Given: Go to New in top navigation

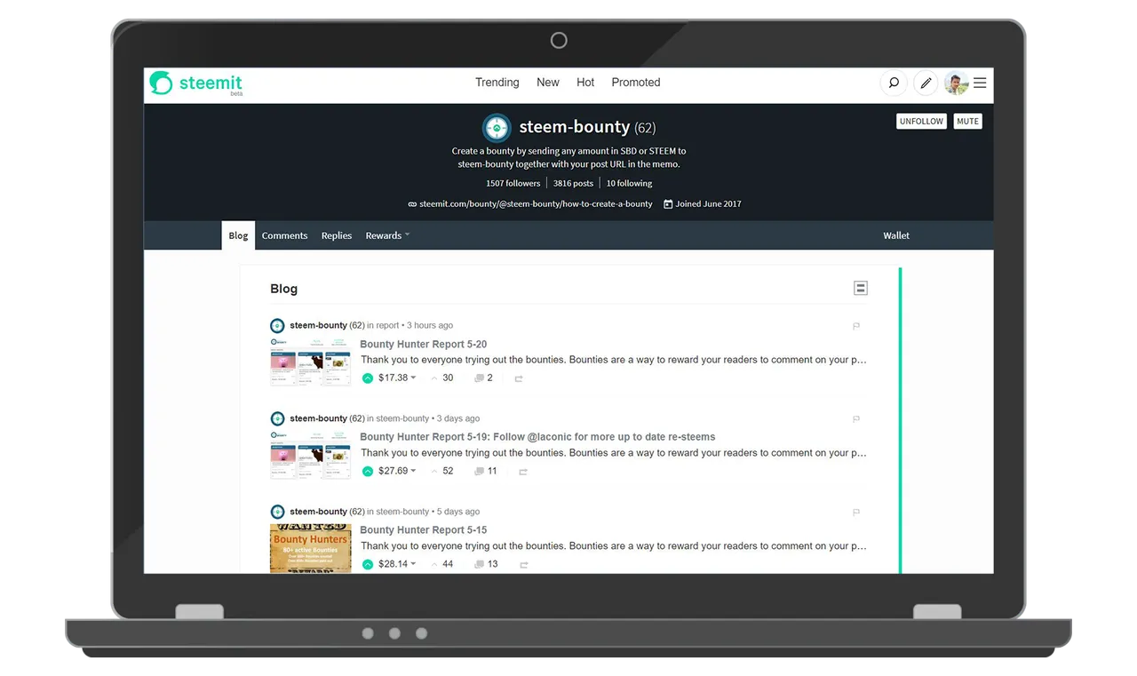Looking at the screenshot, I should tap(548, 83).
